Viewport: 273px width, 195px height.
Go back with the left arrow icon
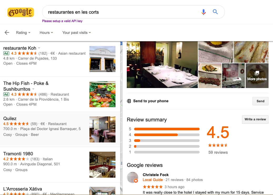tap(7, 32)
